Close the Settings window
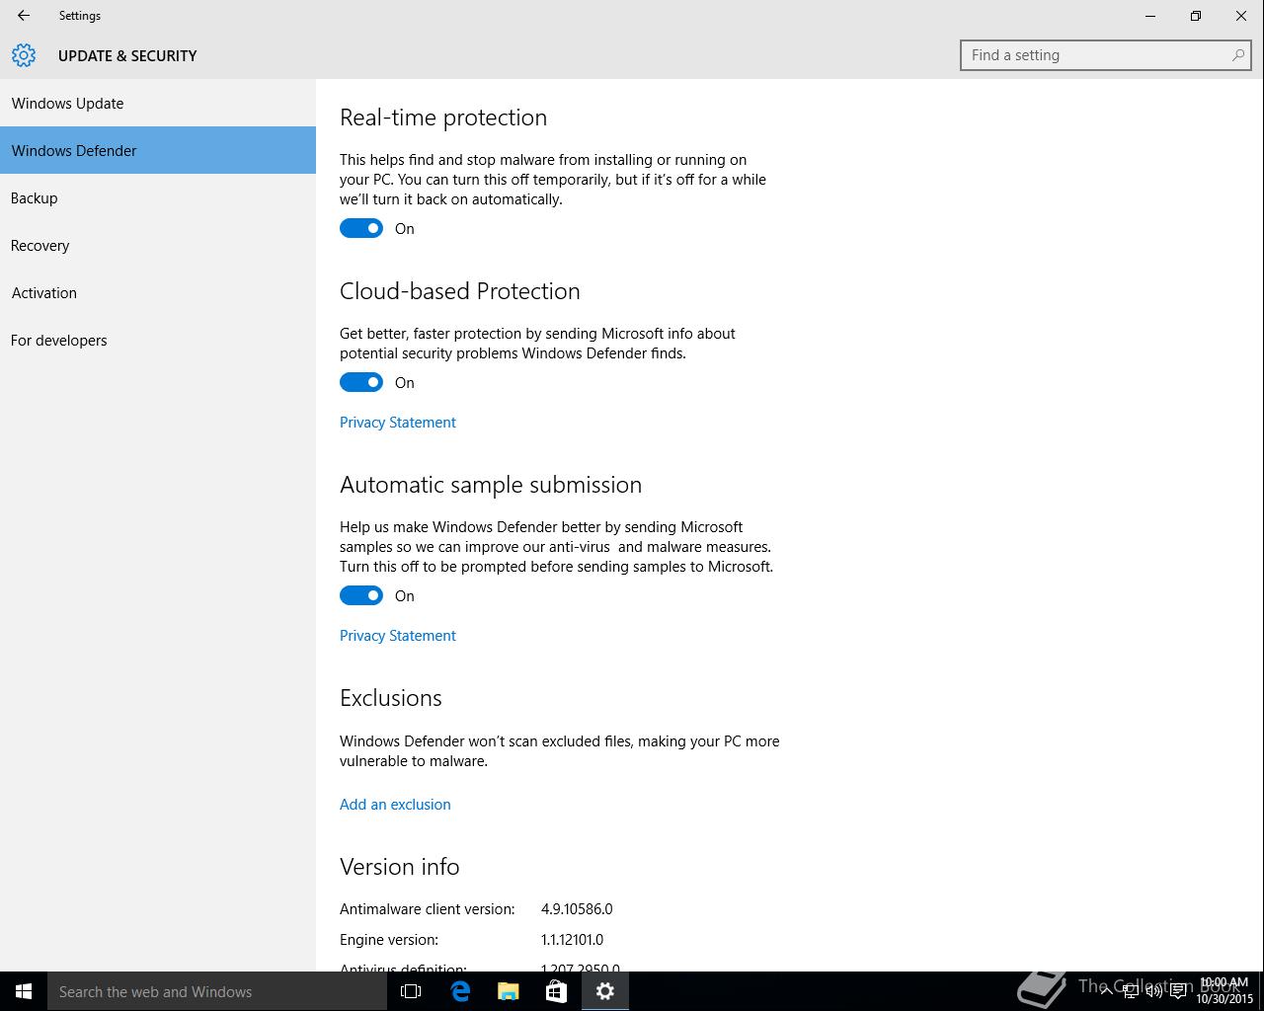 tap(1241, 16)
